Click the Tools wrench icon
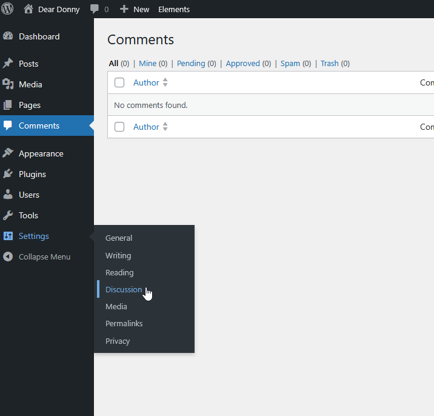This screenshot has height=416, width=434. 8,215
